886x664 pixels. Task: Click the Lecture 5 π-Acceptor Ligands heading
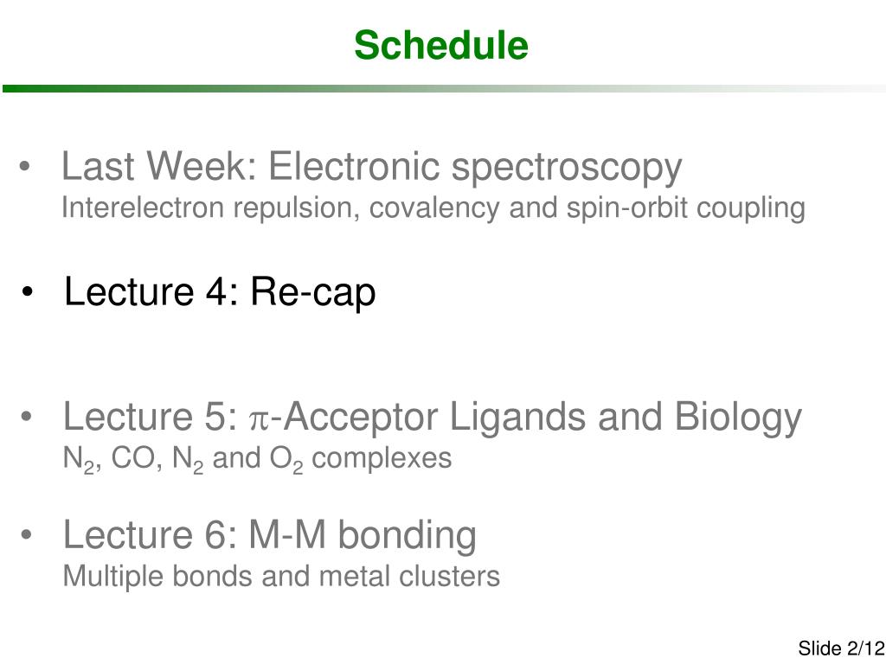click(x=433, y=418)
